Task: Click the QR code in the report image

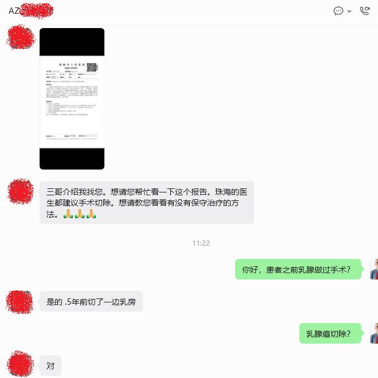Action: click(x=92, y=67)
